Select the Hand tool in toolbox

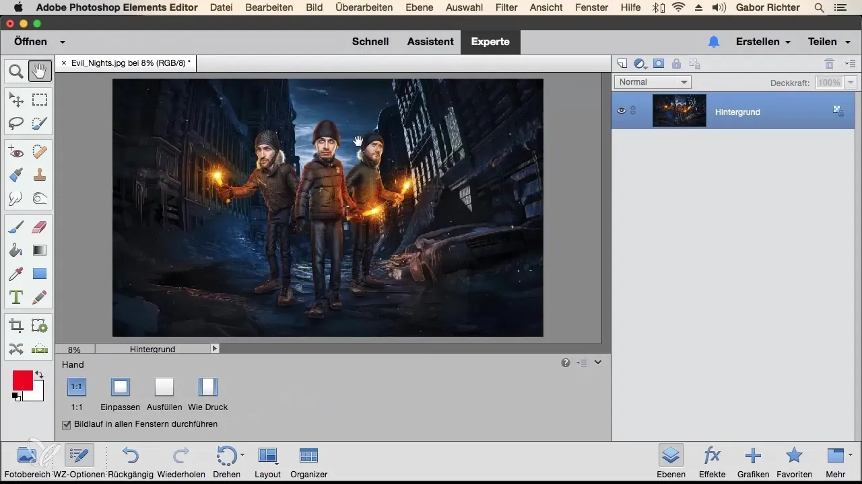(40, 70)
